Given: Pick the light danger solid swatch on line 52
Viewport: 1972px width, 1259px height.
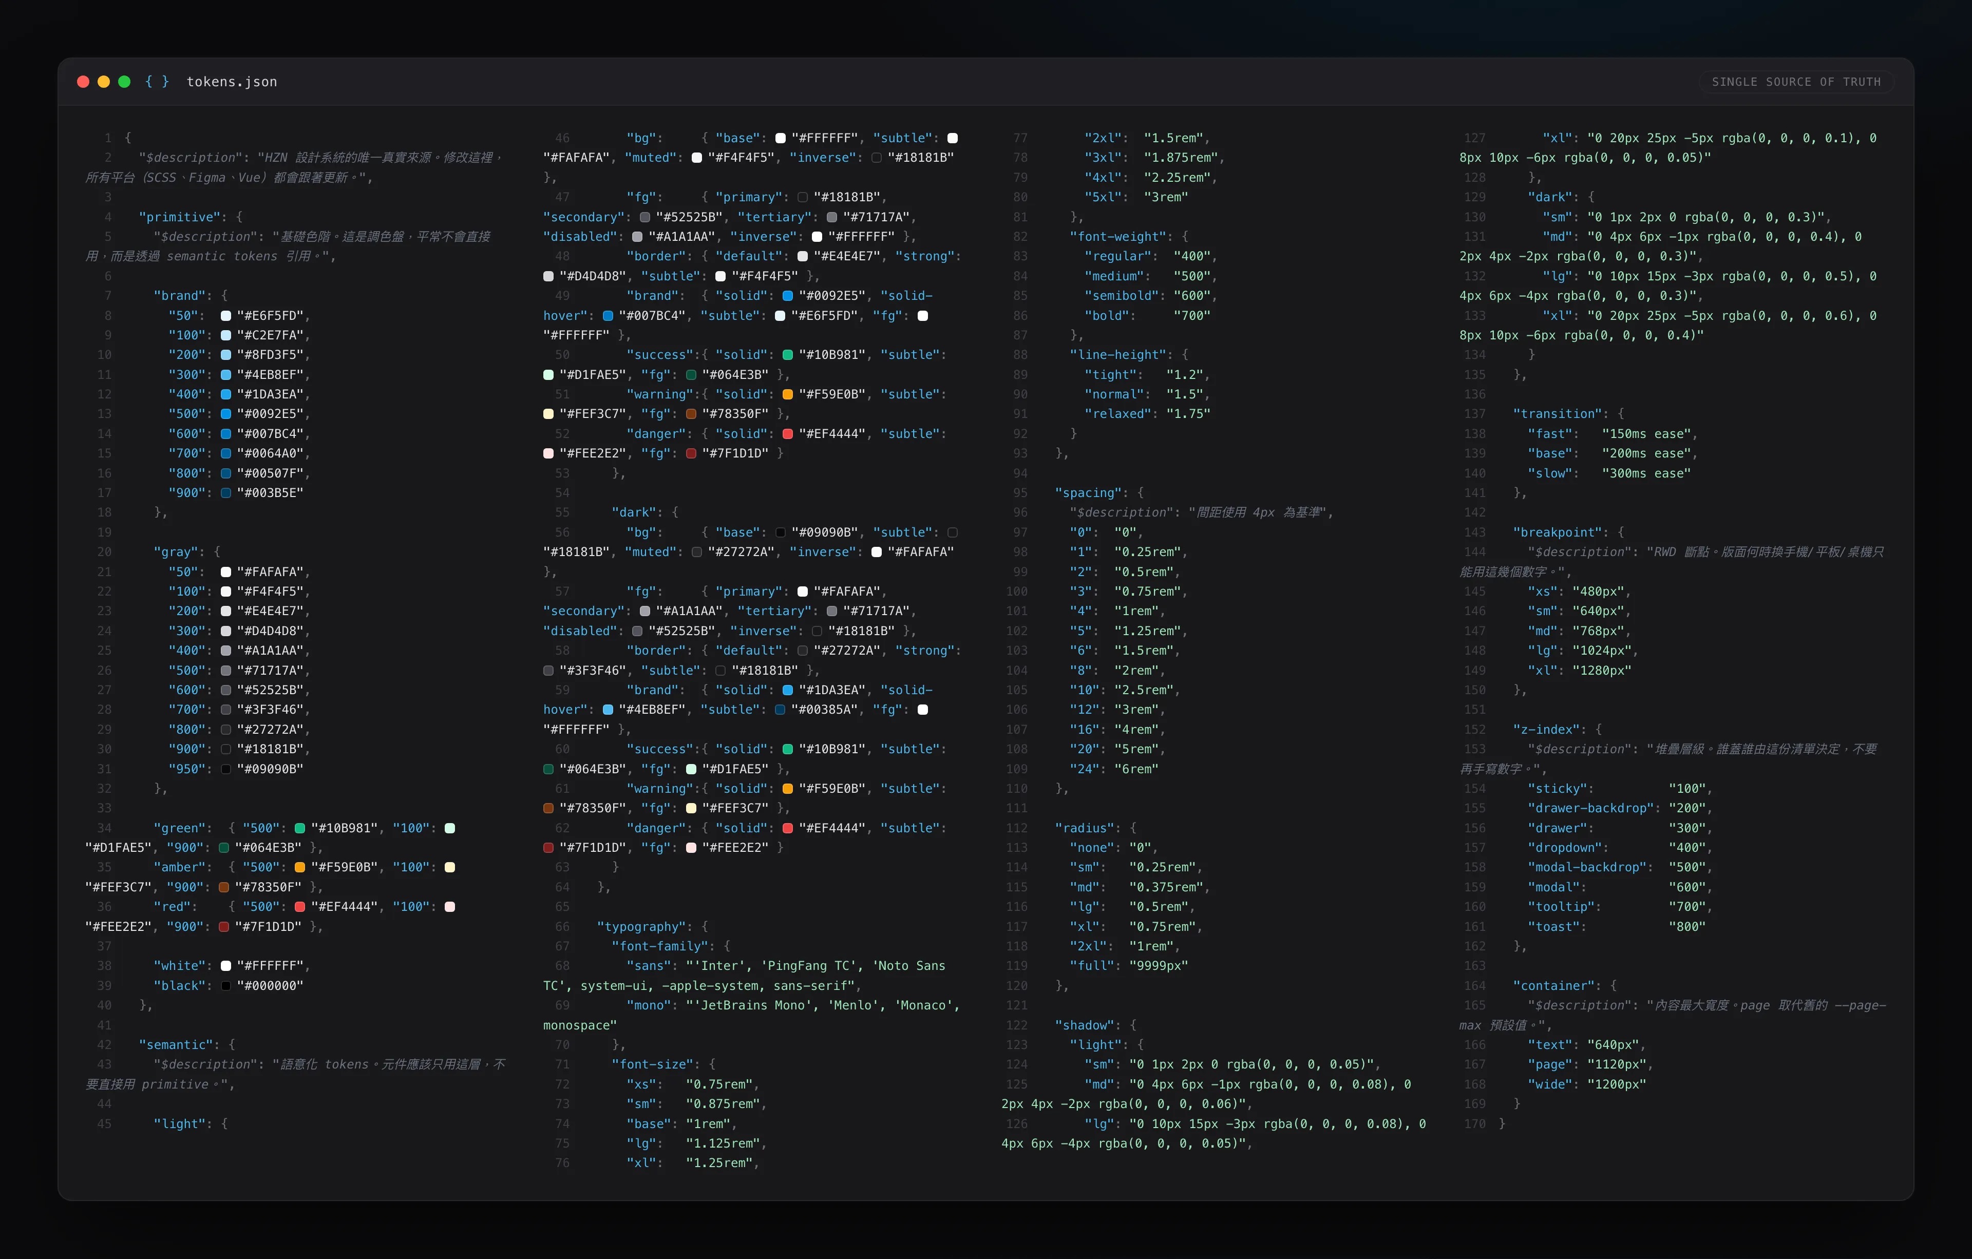Looking at the screenshot, I should pyautogui.click(x=788, y=434).
